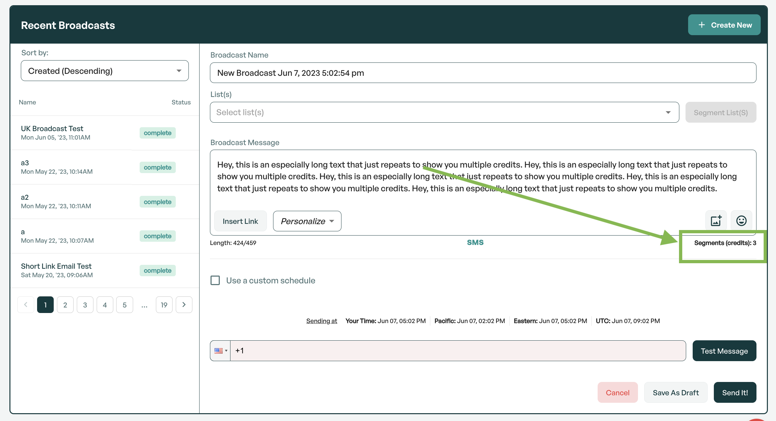
Task: Select UK Broadcast Test in list
Action: pos(52,129)
